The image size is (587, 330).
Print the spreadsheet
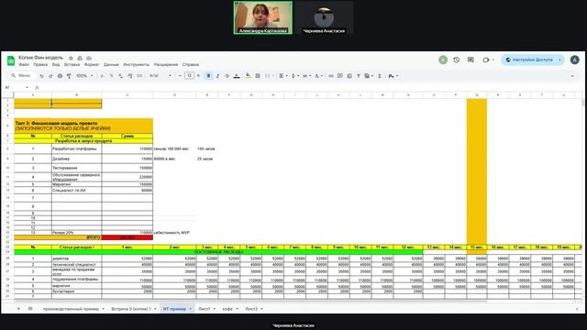60,76
